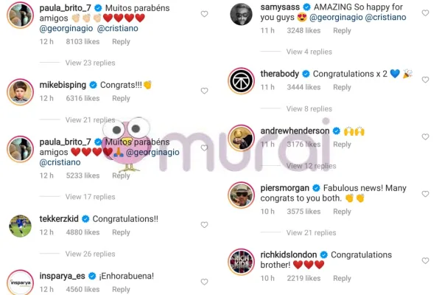The image size is (442, 295).
Task: Tap heart on richkidslondon's comment
Action: pyautogui.click(x=425, y=260)
